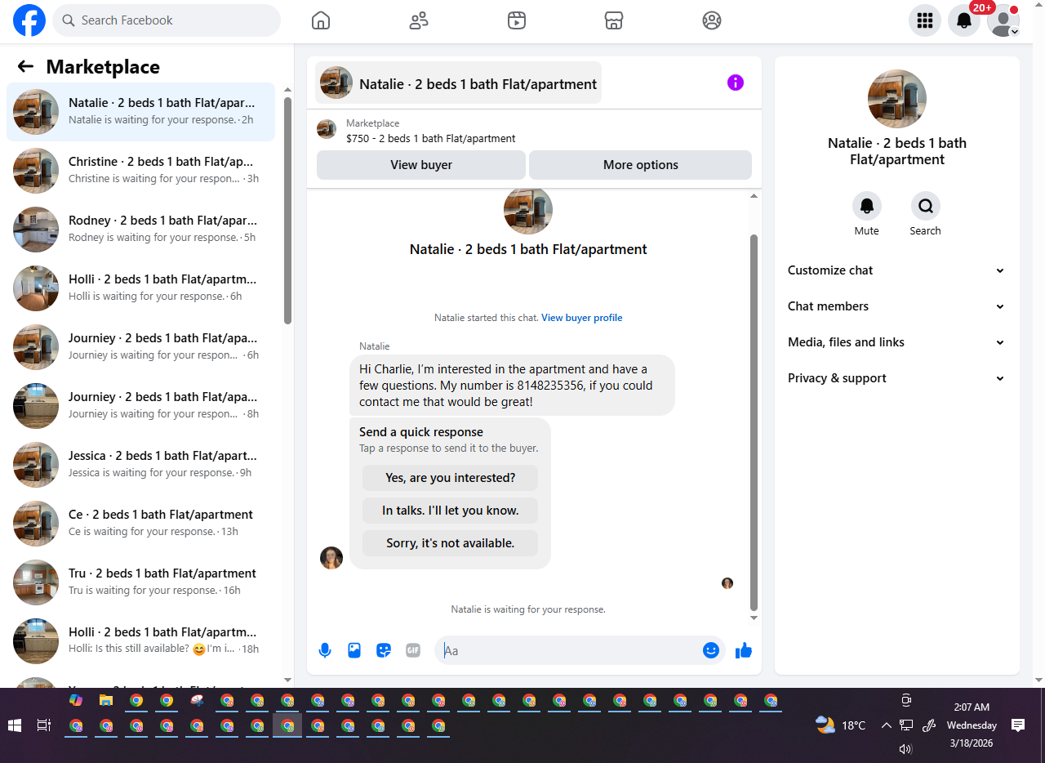Open the purple conversation information icon

(x=736, y=83)
